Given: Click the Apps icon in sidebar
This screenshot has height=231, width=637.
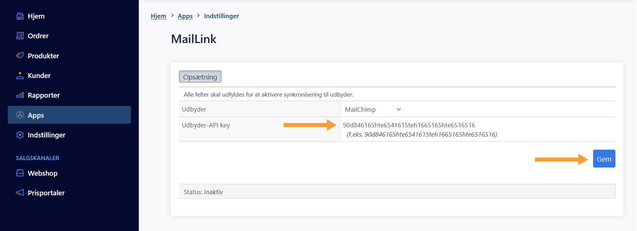Looking at the screenshot, I should click(20, 115).
